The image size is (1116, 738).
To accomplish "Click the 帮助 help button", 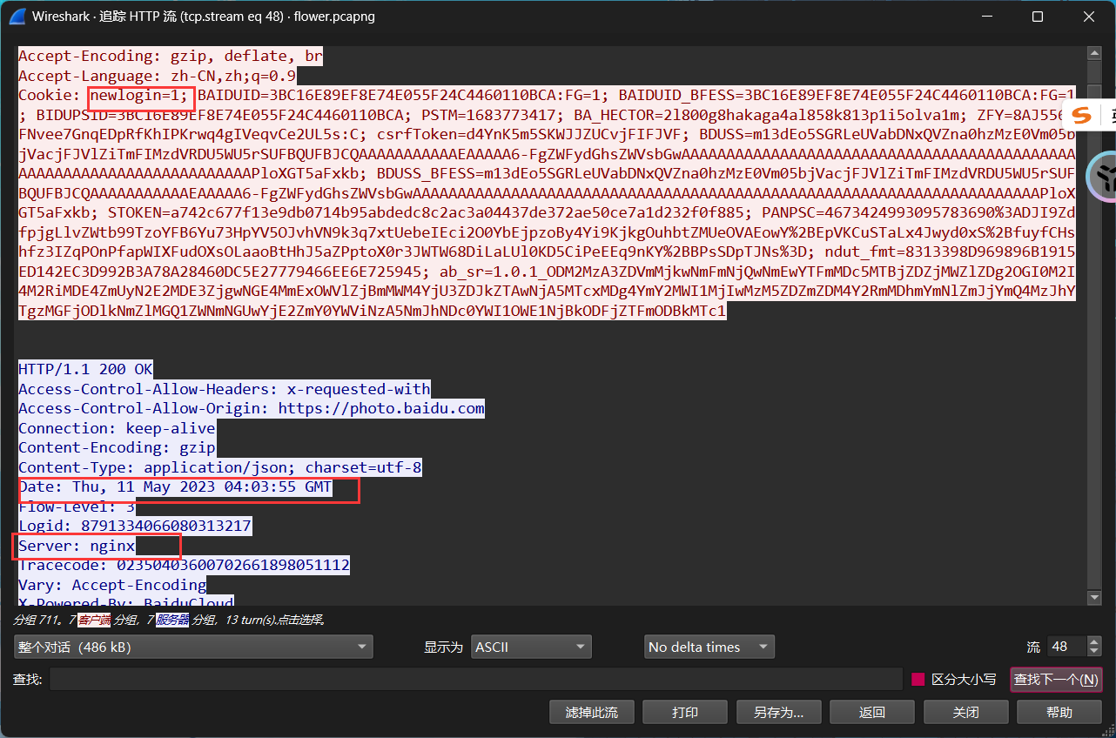I will [1059, 712].
